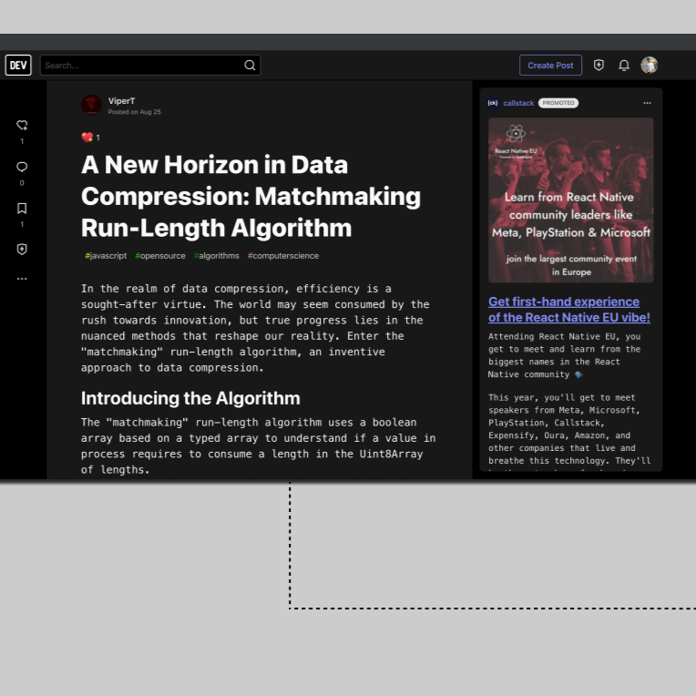The height and width of the screenshot is (696, 696).
Task: Open the #algorithms tag
Action: tap(217, 256)
